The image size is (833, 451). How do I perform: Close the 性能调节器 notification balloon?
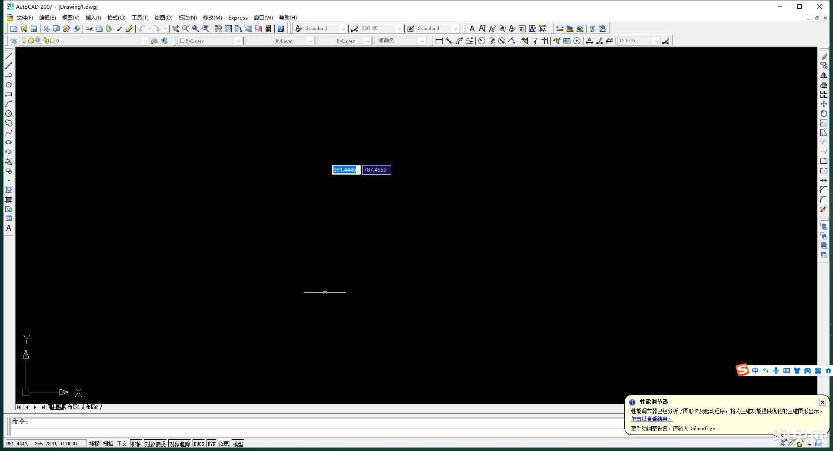click(x=822, y=402)
